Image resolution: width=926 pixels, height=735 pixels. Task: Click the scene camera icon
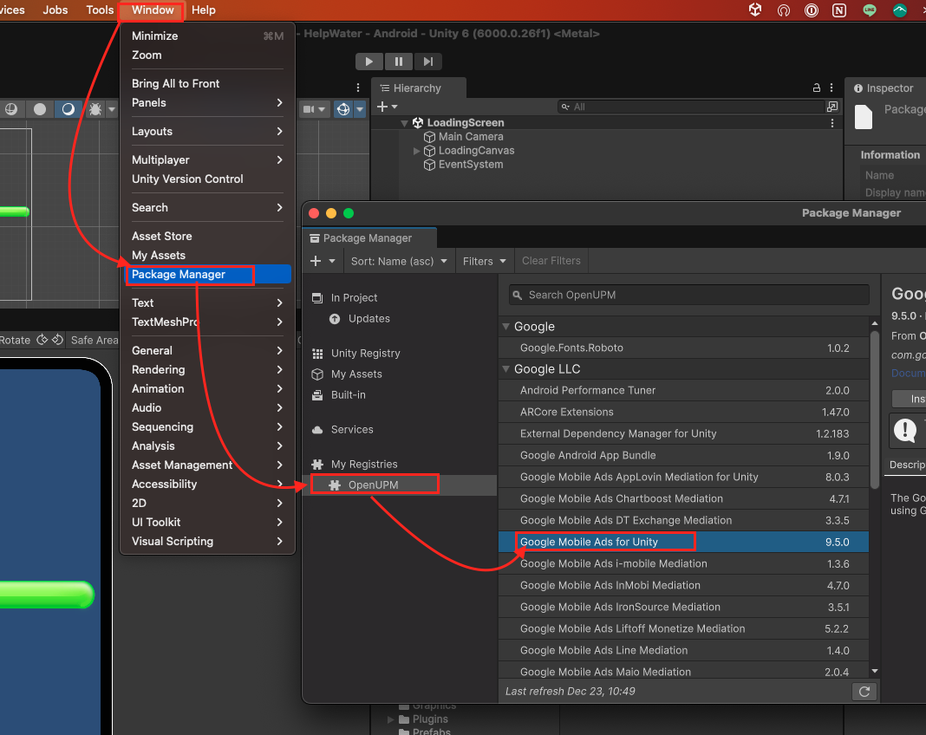click(x=309, y=109)
